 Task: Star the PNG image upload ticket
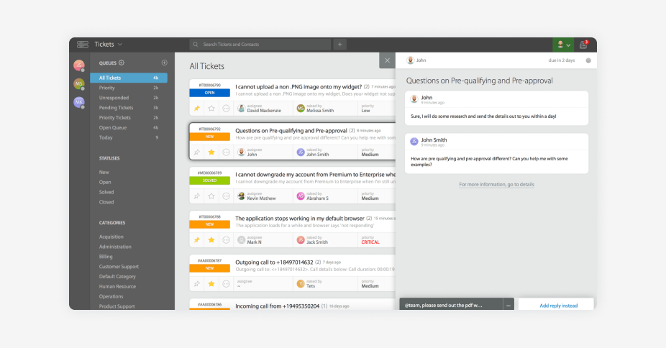pos(211,109)
